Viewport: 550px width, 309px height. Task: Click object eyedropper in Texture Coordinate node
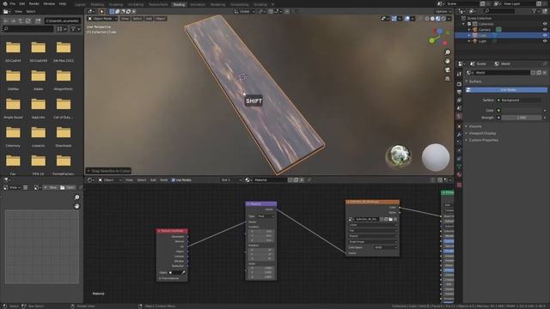tap(183, 273)
